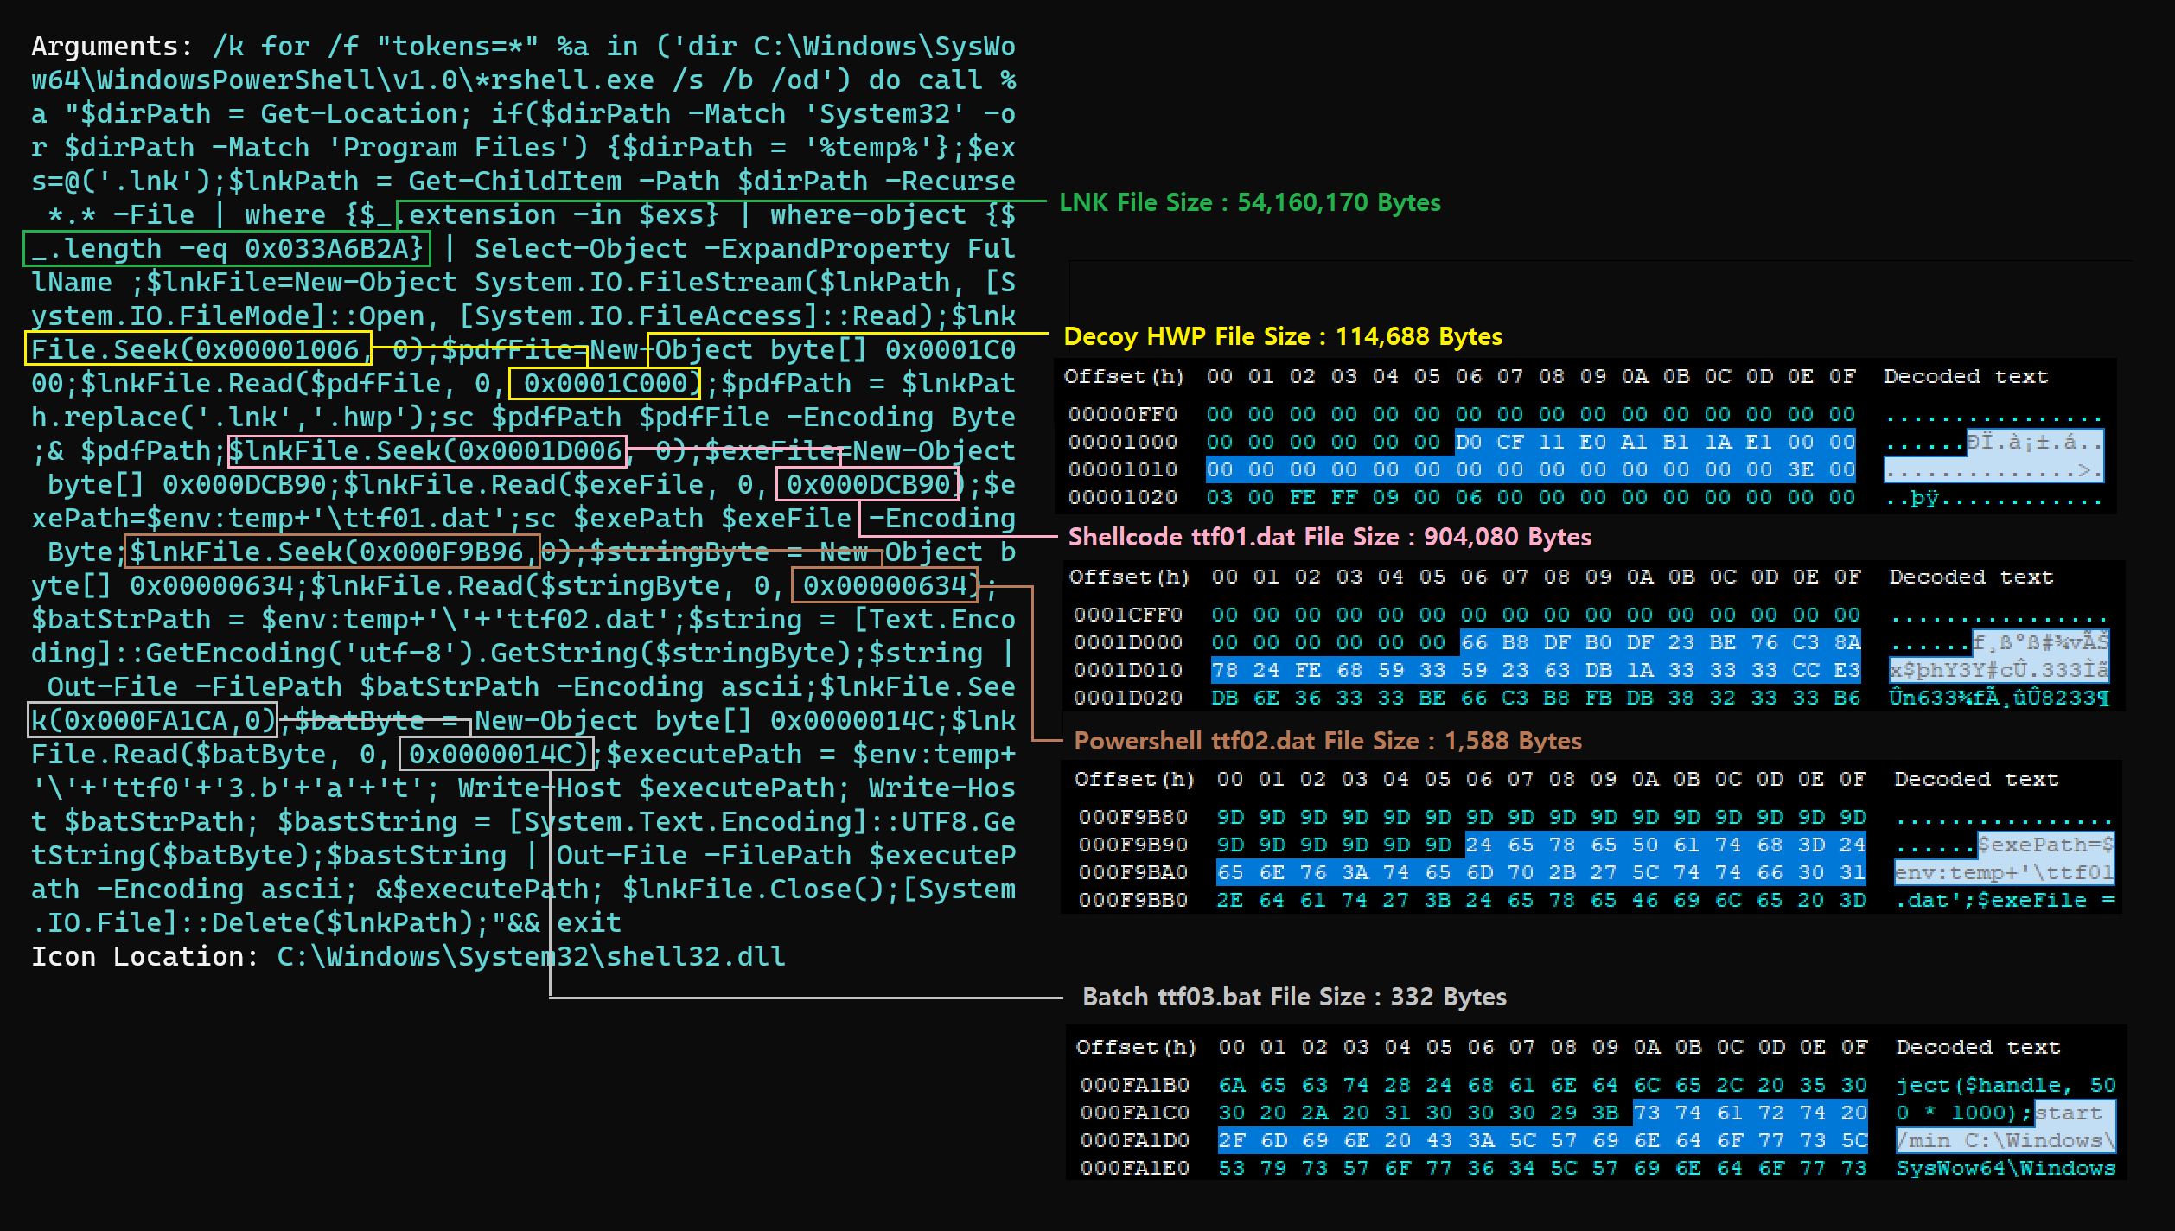Screen dimensions: 2175x1231
Task: Click the pink boxed $lnkFile.Seek(0x0001D006 text
Action: coord(425,450)
